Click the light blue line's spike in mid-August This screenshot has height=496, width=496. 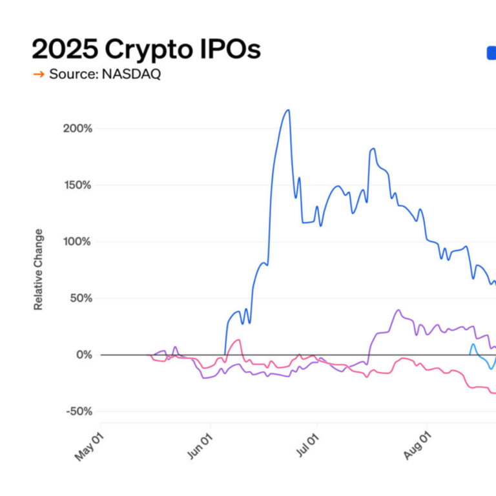[473, 345]
